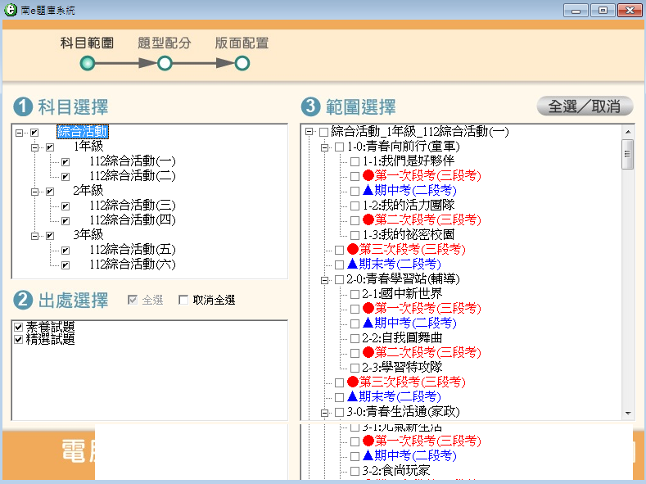Click red circle icon of 第三次段考 under 青春向前行
This screenshot has height=484, width=646.
(x=353, y=249)
